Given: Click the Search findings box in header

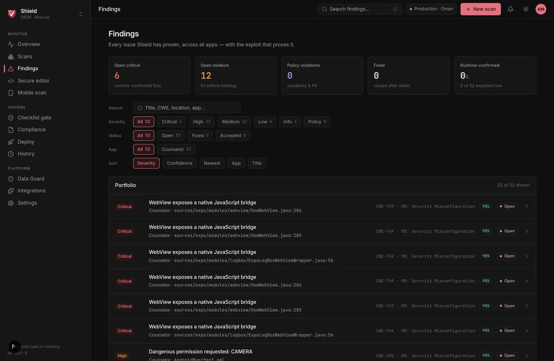Looking at the screenshot, I should [x=360, y=9].
